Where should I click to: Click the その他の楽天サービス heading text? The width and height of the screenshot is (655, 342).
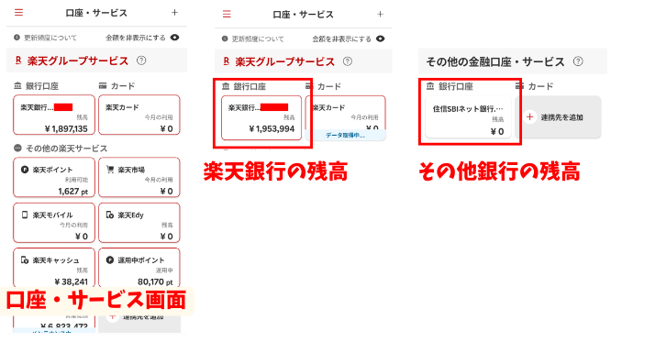(x=67, y=149)
